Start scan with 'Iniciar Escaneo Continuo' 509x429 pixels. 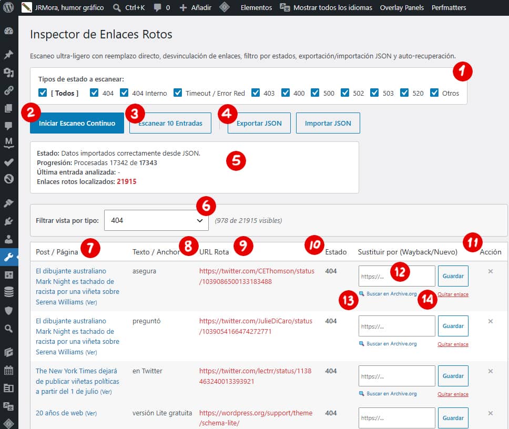click(77, 123)
